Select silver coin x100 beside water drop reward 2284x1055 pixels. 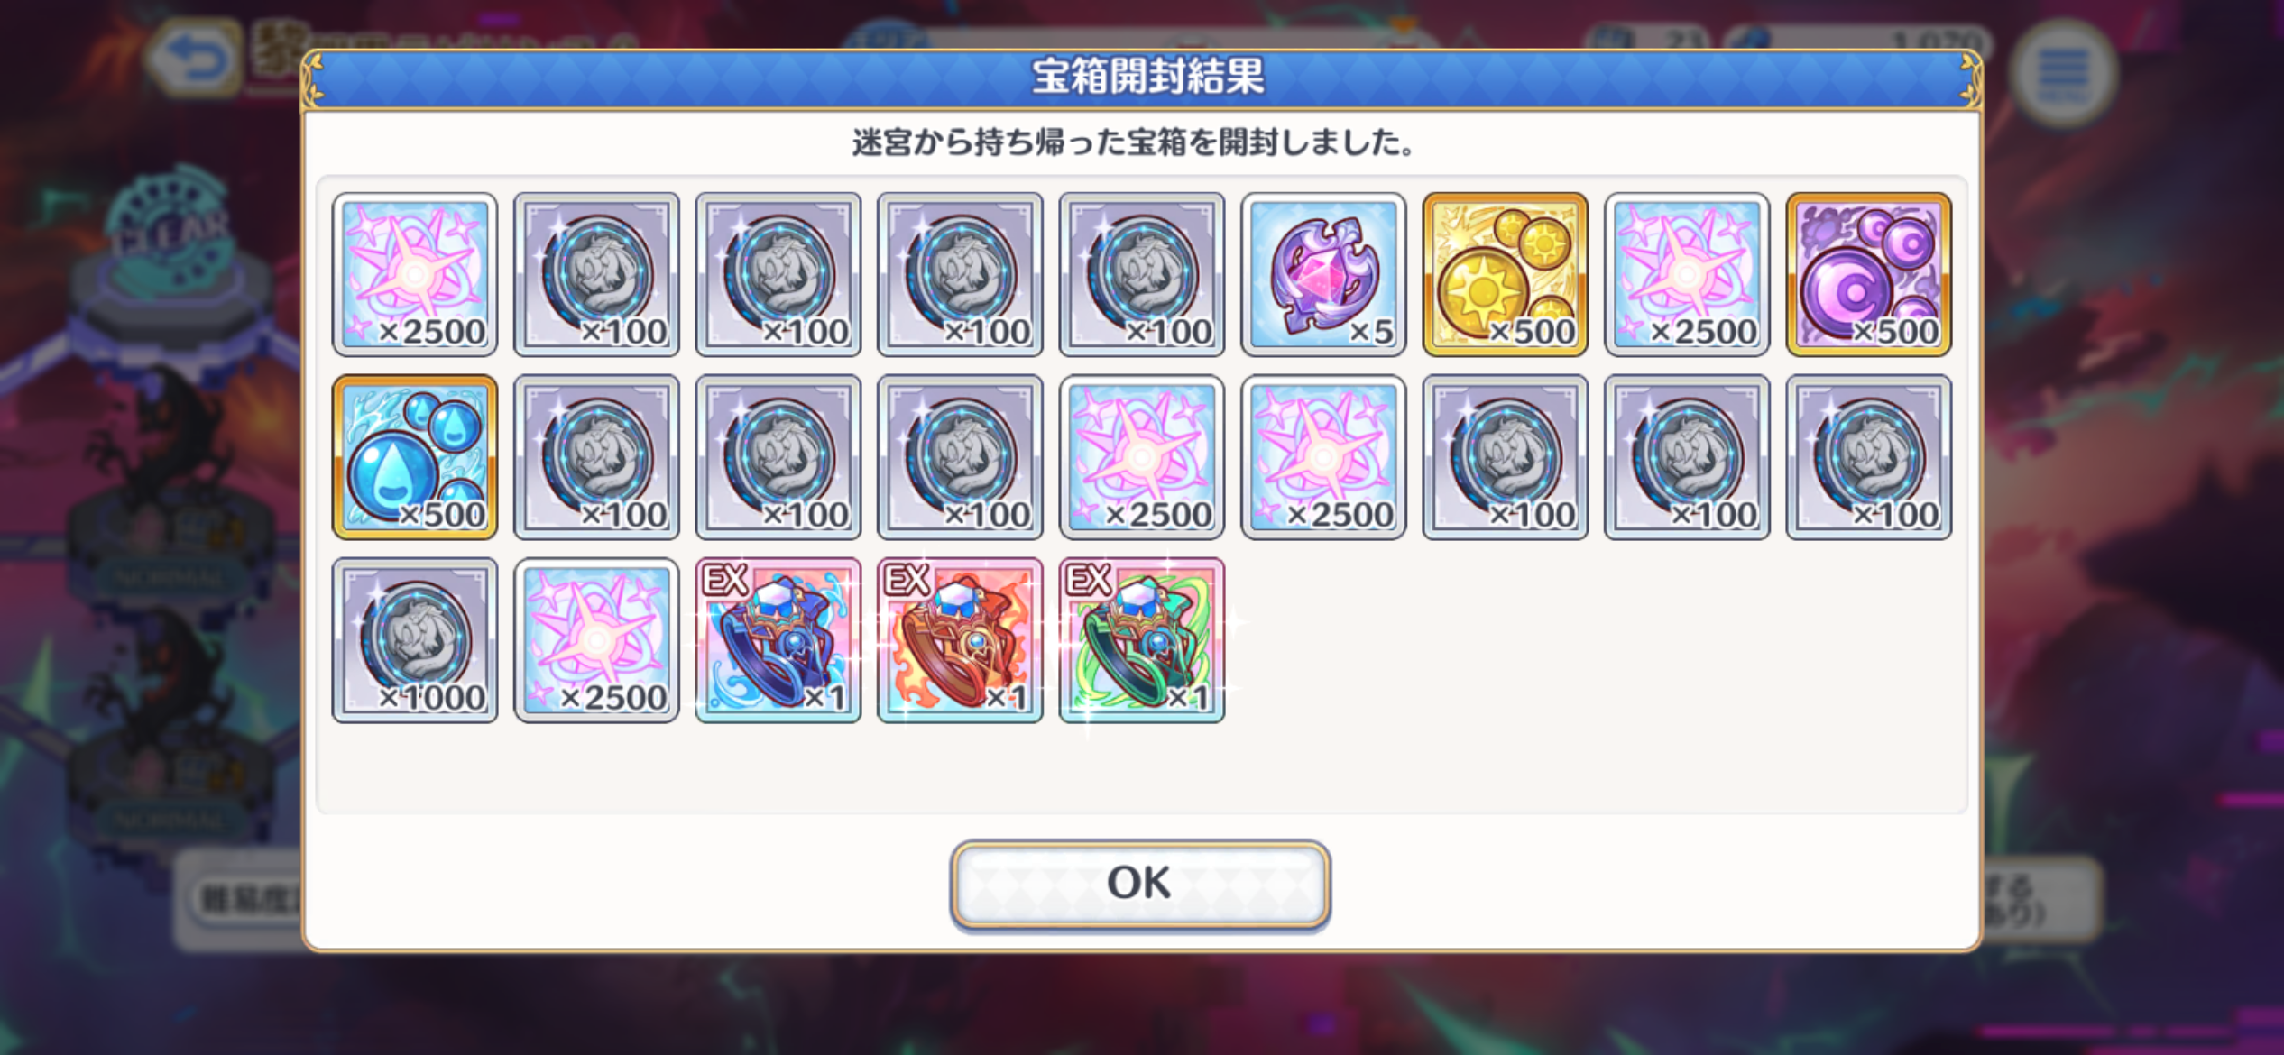coord(596,457)
